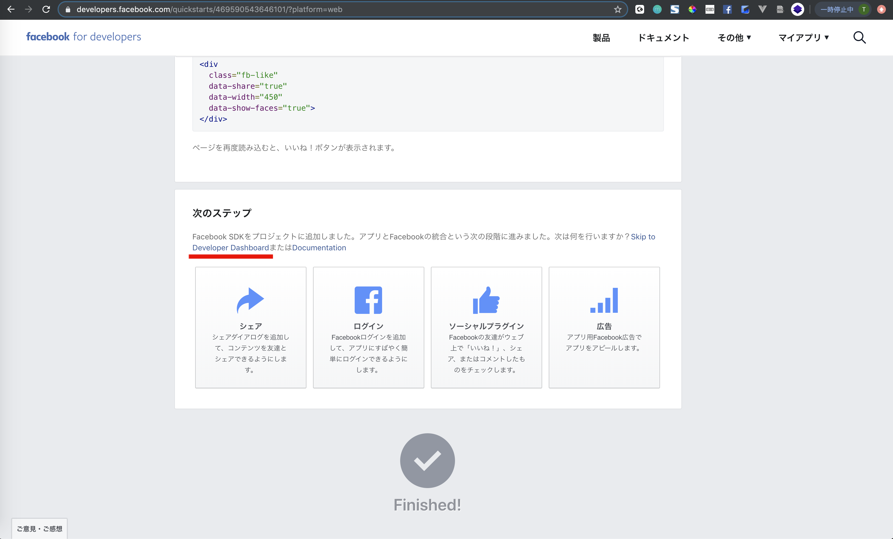The width and height of the screenshot is (893, 539).
Task: Open the blue square extension icon
Action: click(745, 9)
